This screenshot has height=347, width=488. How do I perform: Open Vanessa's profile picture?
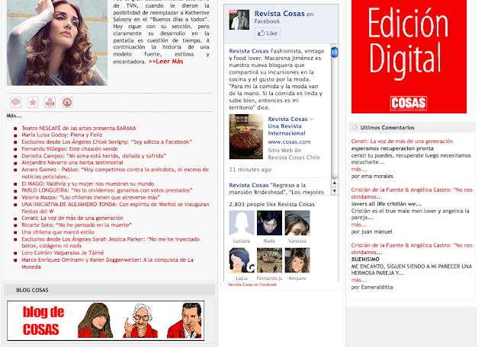pos(297,223)
